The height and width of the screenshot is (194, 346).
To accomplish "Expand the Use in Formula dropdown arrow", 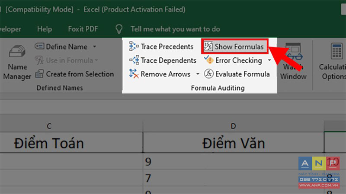I will point(96,60).
